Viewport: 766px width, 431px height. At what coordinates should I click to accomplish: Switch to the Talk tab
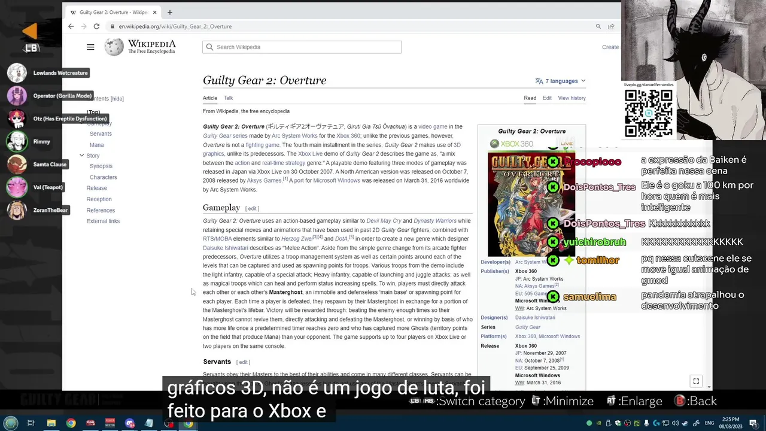pyautogui.click(x=228, y=98)
